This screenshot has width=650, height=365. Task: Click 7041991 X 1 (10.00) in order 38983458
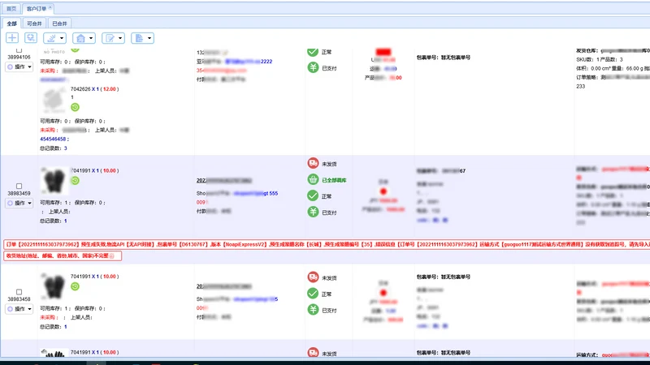[x=94, y=277]
